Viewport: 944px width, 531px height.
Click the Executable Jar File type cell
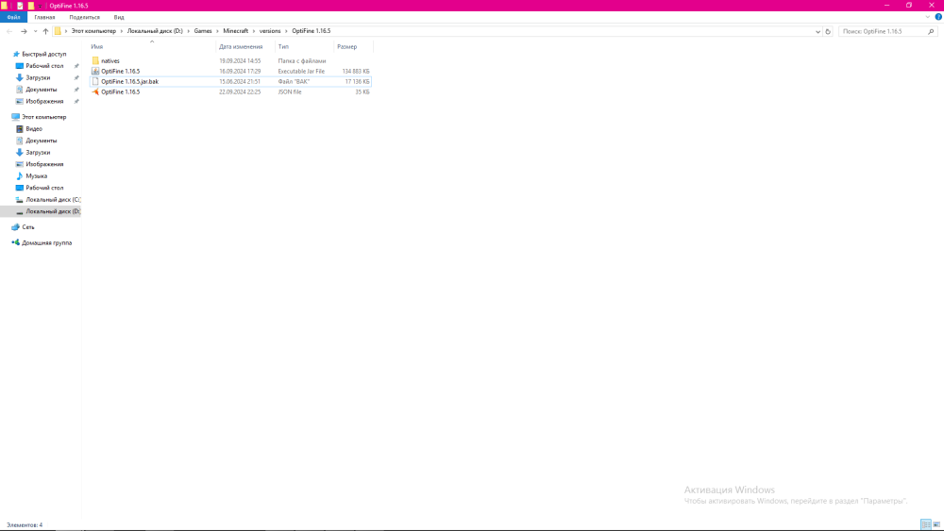[301, 71]
